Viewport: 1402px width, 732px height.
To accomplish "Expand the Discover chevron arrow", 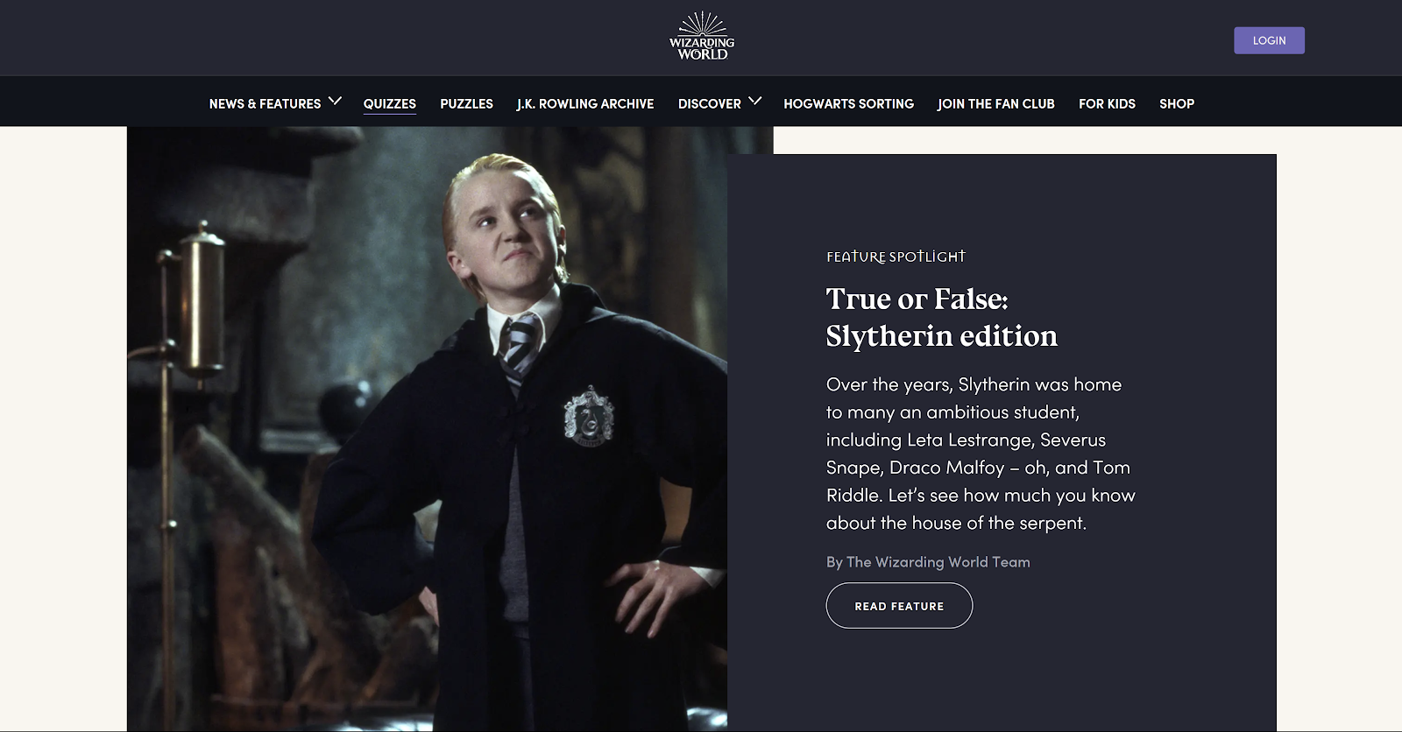I will tap(754, 102).
